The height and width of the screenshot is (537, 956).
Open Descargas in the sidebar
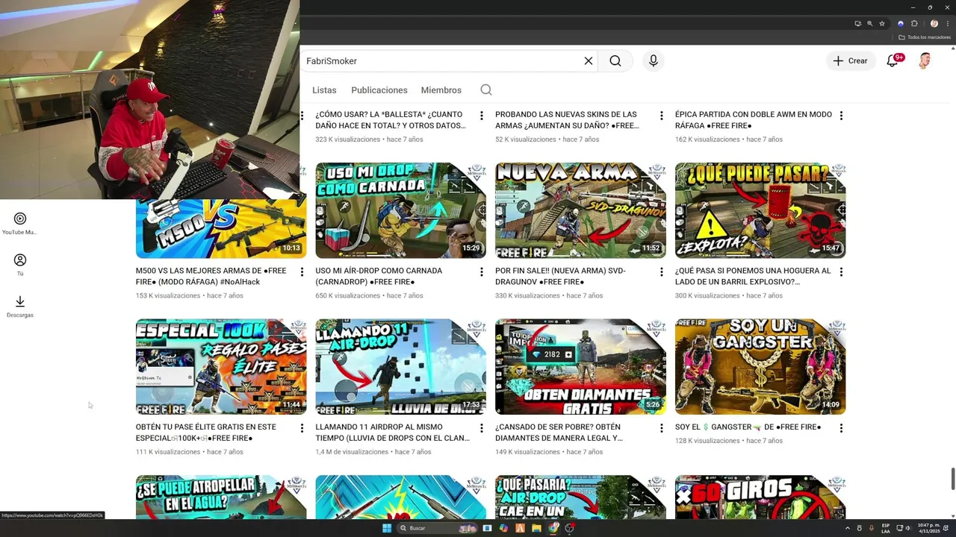click(20, 307)
